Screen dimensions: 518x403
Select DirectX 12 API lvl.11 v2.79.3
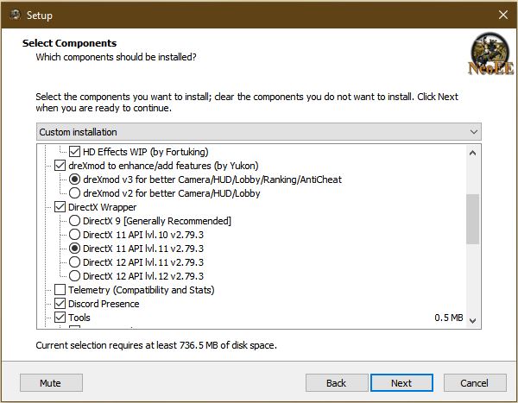(x=74, y=262)
